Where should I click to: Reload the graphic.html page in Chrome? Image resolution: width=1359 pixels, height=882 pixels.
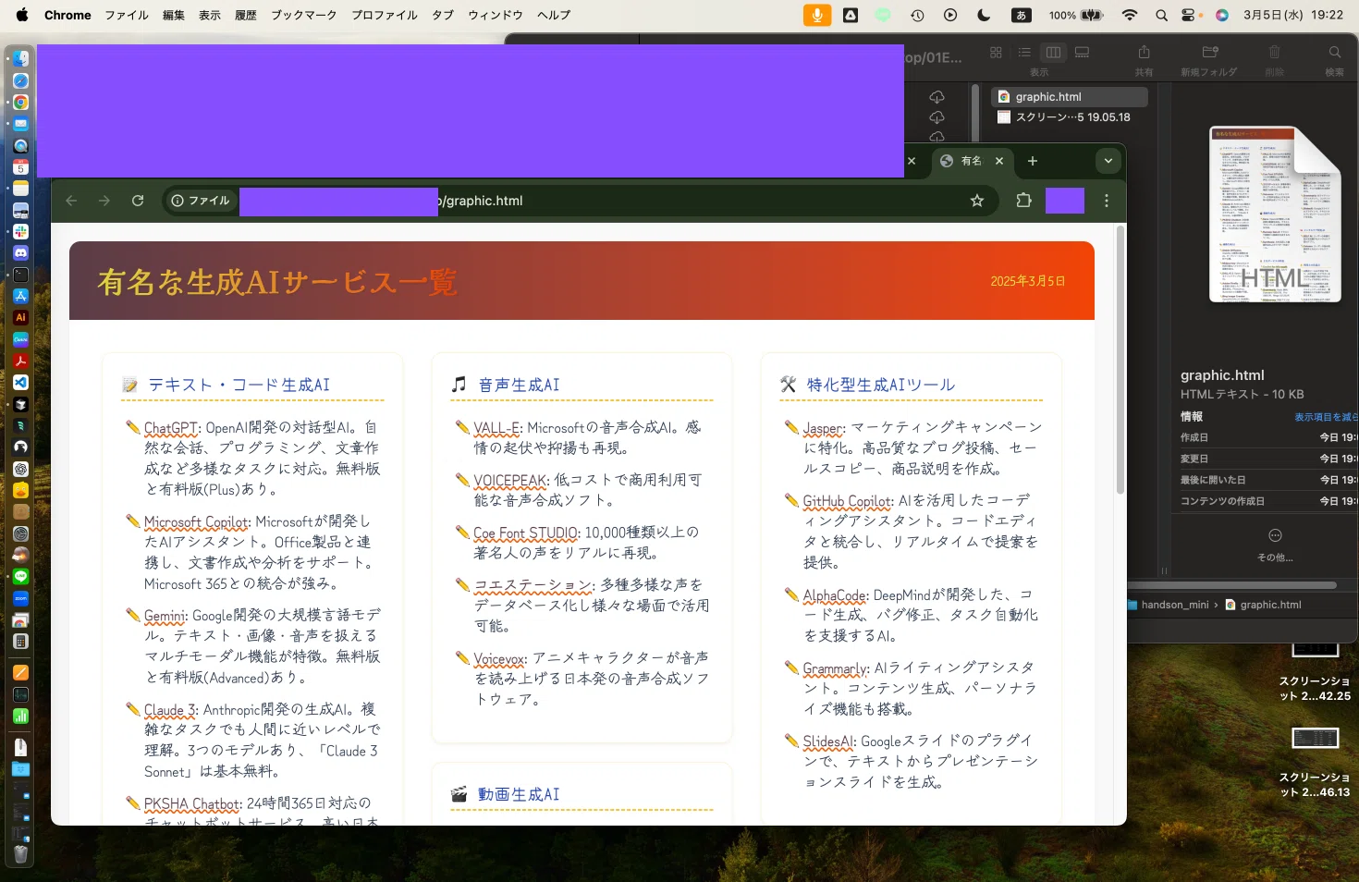(x=138, y=201)
